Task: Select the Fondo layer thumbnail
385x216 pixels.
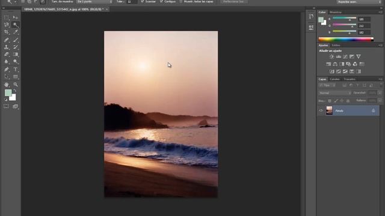Action: coord(329,110)
